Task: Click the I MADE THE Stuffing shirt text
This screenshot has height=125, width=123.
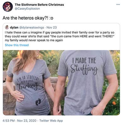Action: tap(84, 66)
